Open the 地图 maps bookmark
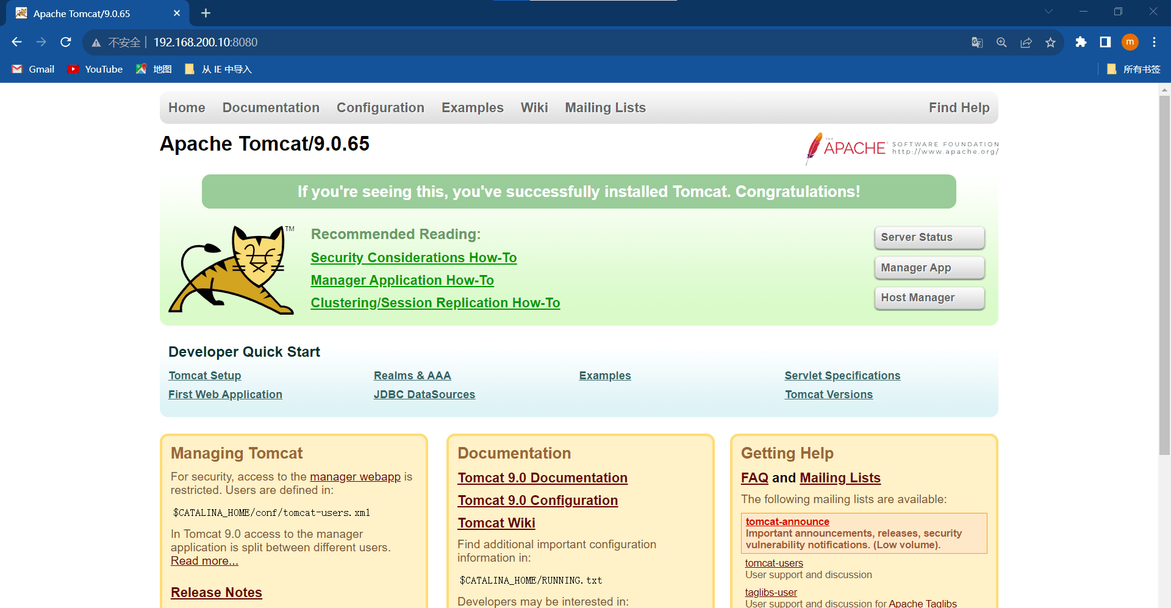 pos(154,69)
